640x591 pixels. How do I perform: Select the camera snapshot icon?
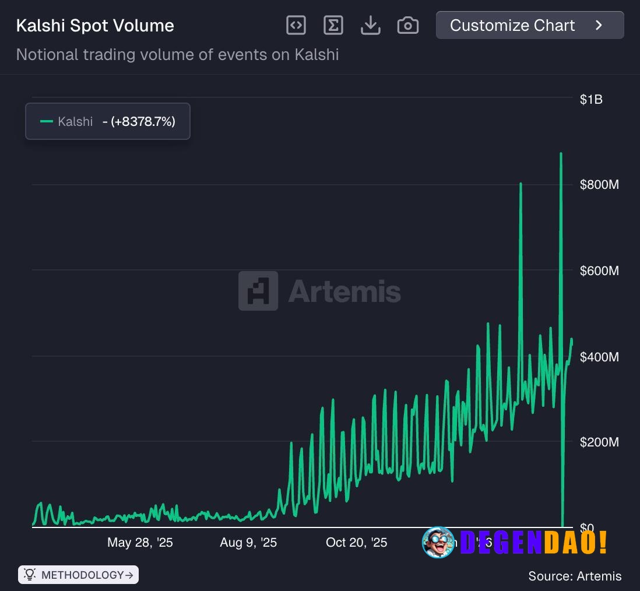point(408,25)
